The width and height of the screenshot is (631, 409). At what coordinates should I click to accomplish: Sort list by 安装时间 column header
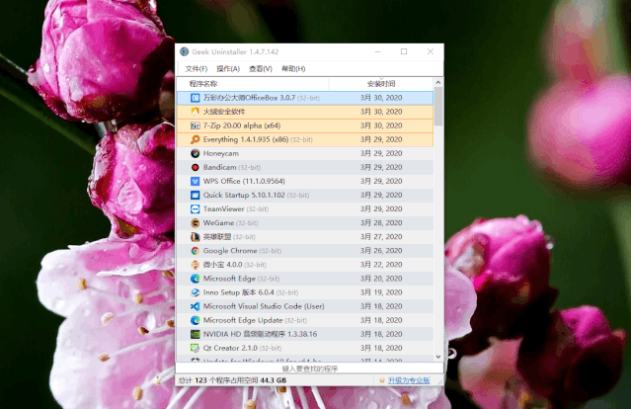click(381, 84)
